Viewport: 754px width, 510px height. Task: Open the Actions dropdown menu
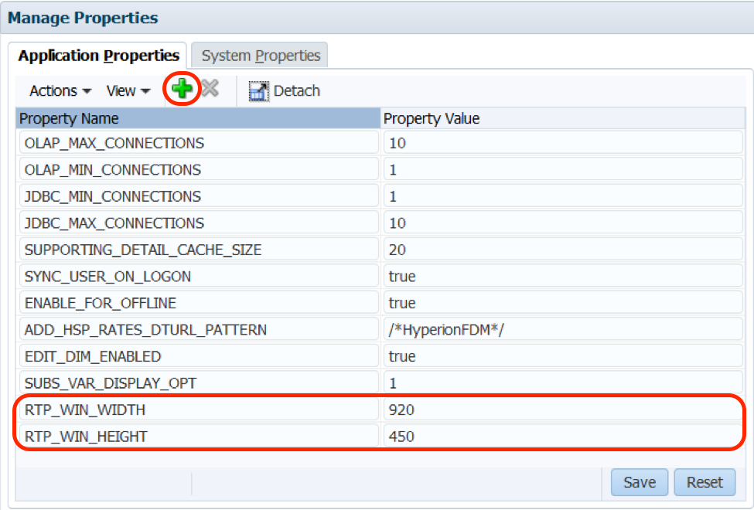60,91
